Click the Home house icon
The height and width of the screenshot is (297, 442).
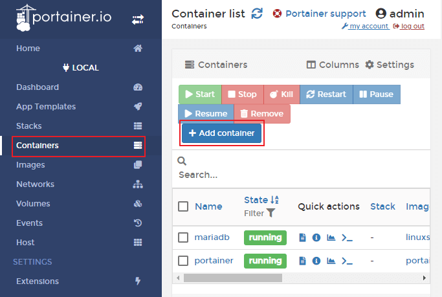tap(138, 48)
